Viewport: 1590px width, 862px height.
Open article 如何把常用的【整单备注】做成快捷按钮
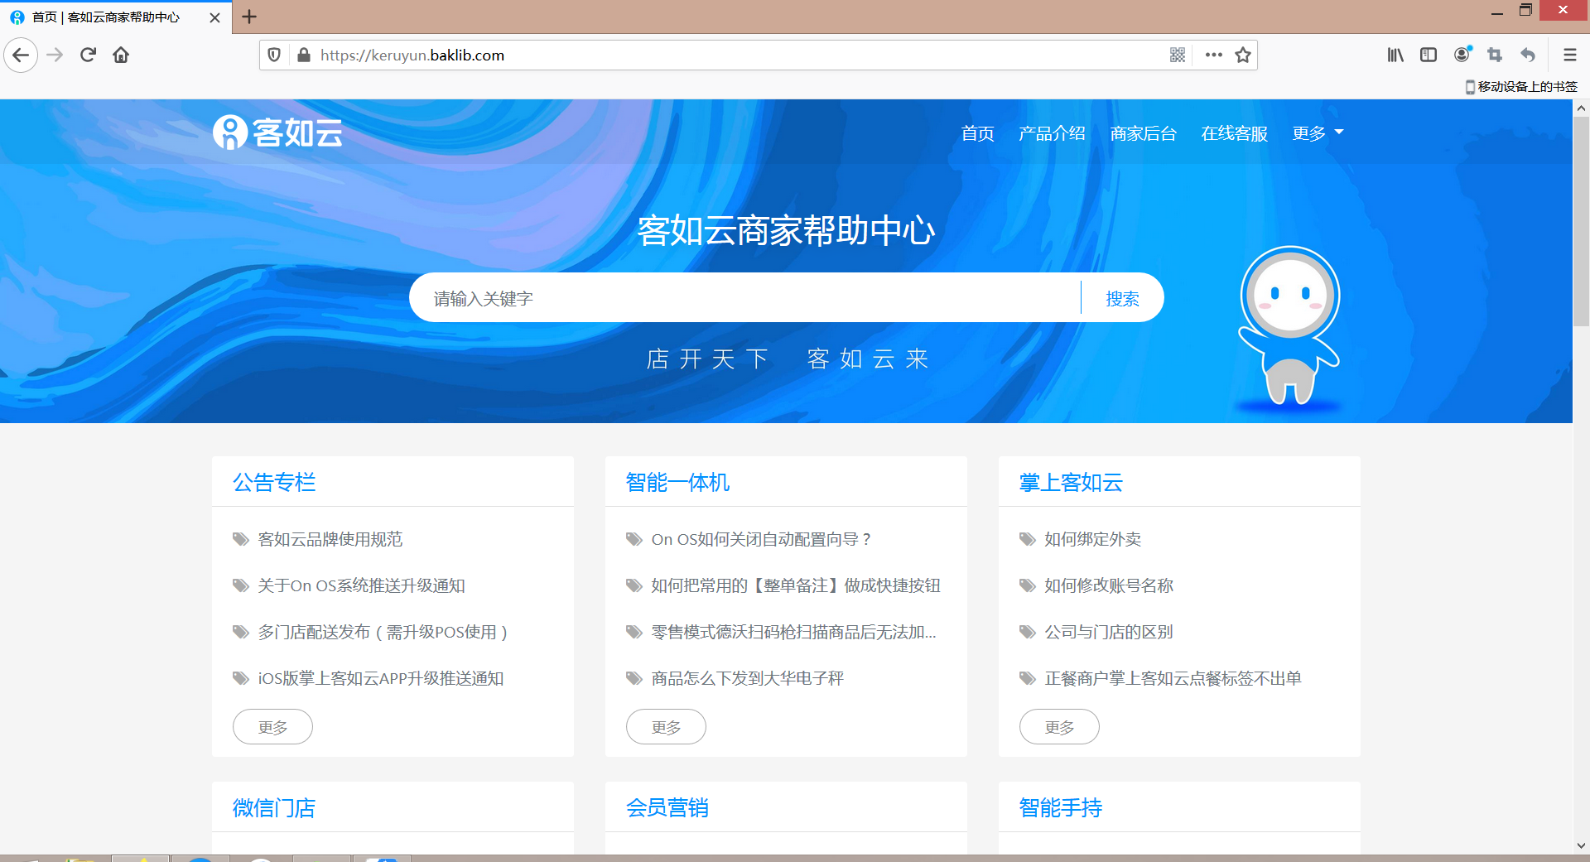pos(796,586)
